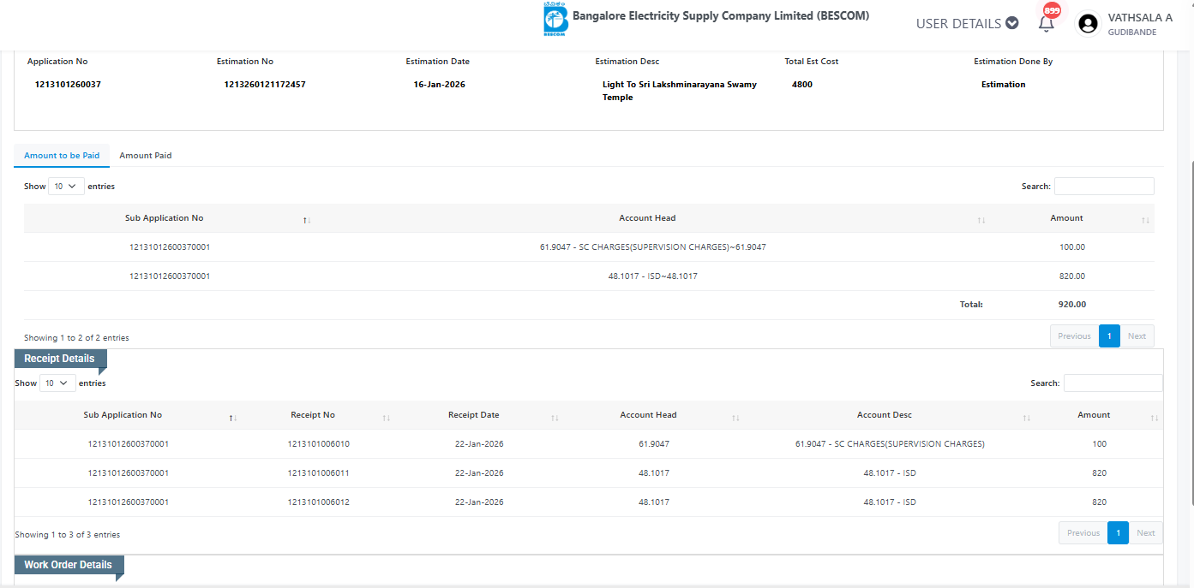
Task: Open the notifications bell icon
Action: pyautogui.click(x=1046, y=24)
